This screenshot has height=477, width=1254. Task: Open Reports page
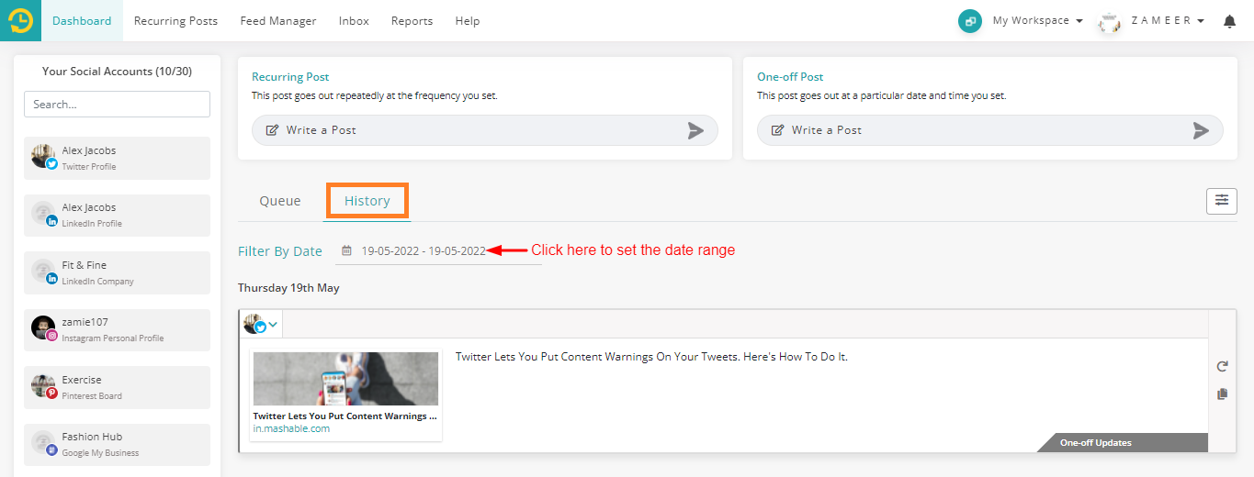pyautogui.click(x=412, y=20)
